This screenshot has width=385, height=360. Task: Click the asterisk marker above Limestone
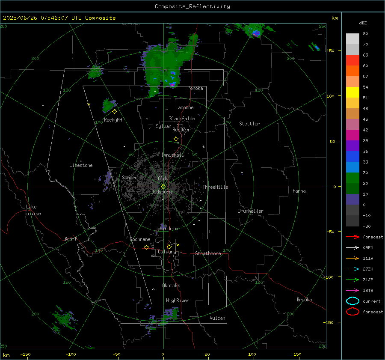coord(81,161)
